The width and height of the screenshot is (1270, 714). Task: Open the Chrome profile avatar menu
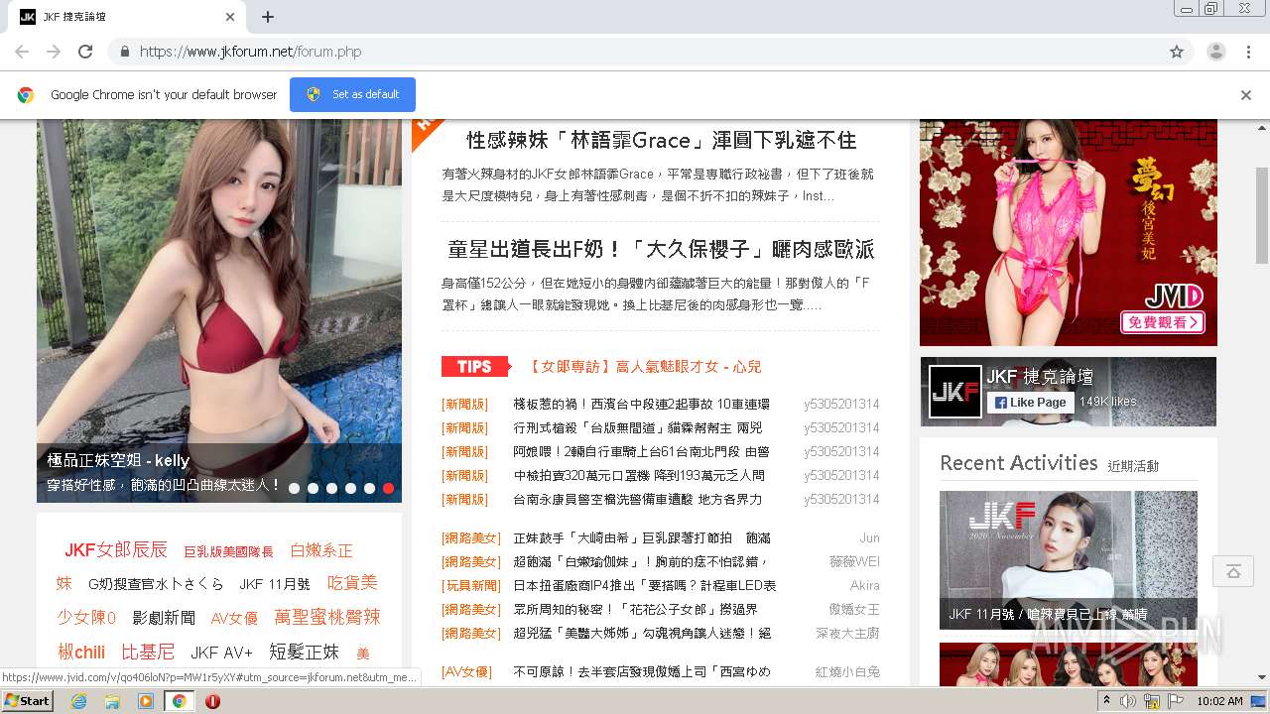click(x=1216, y=52)
